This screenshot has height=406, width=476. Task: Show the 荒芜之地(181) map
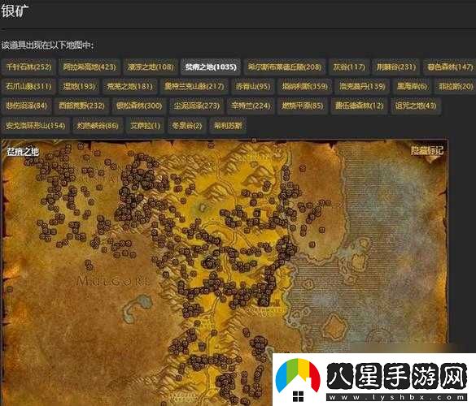click(129, 87)
